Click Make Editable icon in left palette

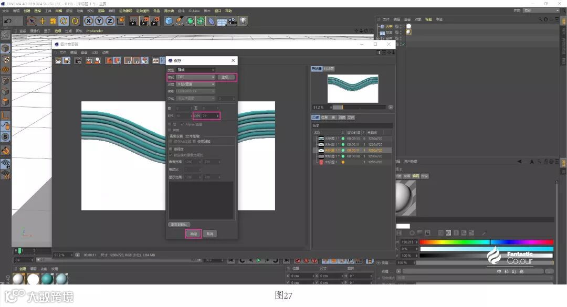pos(5,35)
